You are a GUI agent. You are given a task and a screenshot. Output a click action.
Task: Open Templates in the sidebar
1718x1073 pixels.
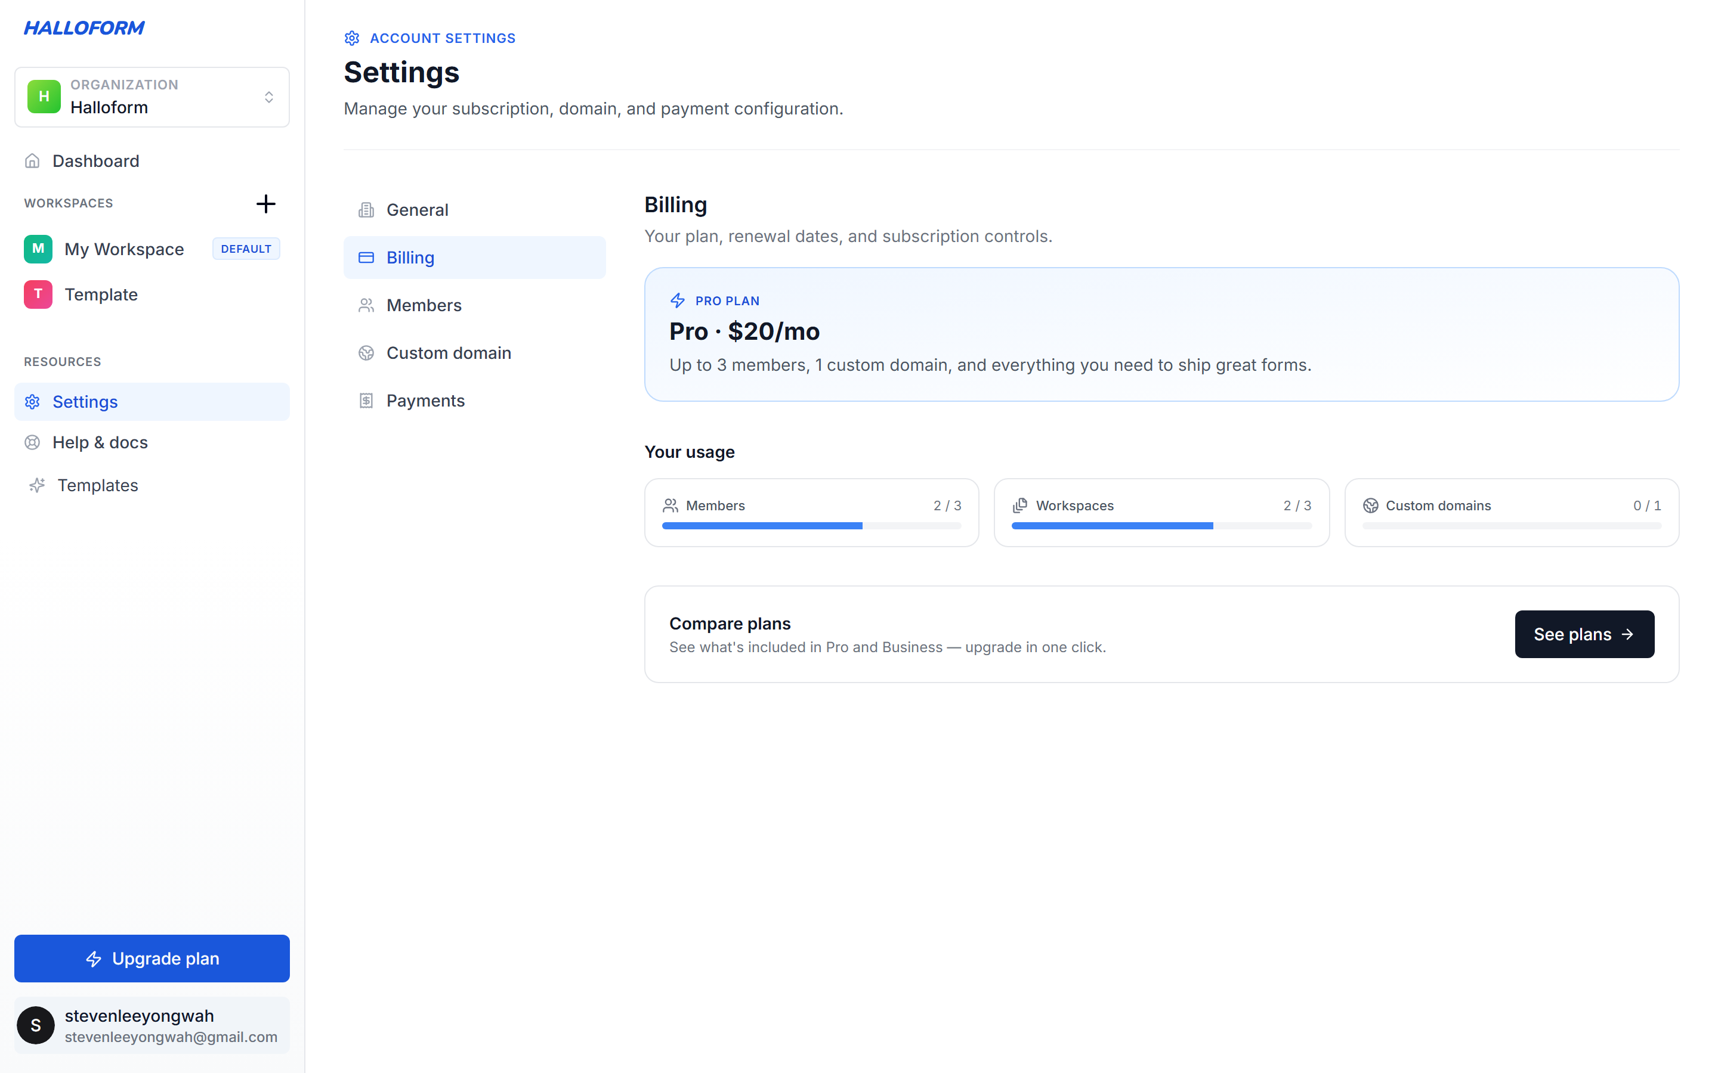[152, 485]
